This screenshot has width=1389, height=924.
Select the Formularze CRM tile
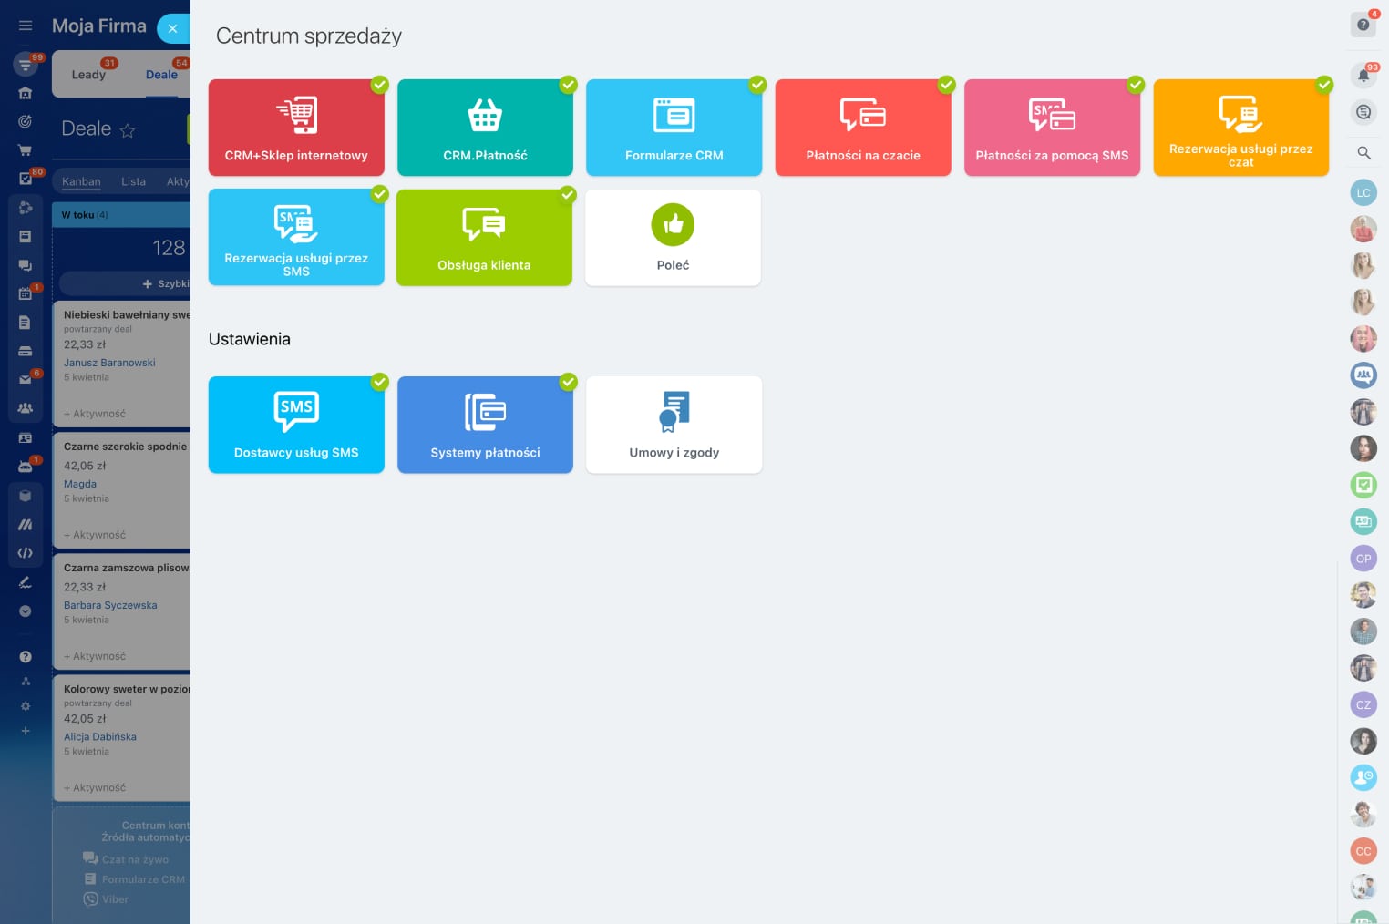tap(674, 128)
